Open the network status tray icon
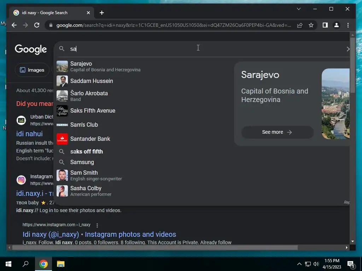362x271 pixels. tap(308, 264)
